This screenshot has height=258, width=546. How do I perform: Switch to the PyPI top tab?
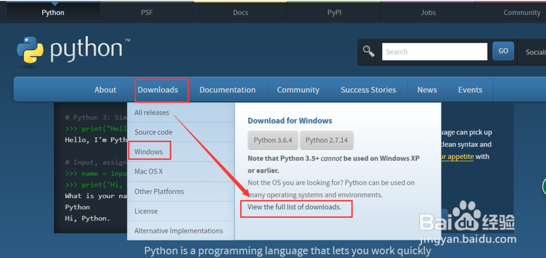334,13
